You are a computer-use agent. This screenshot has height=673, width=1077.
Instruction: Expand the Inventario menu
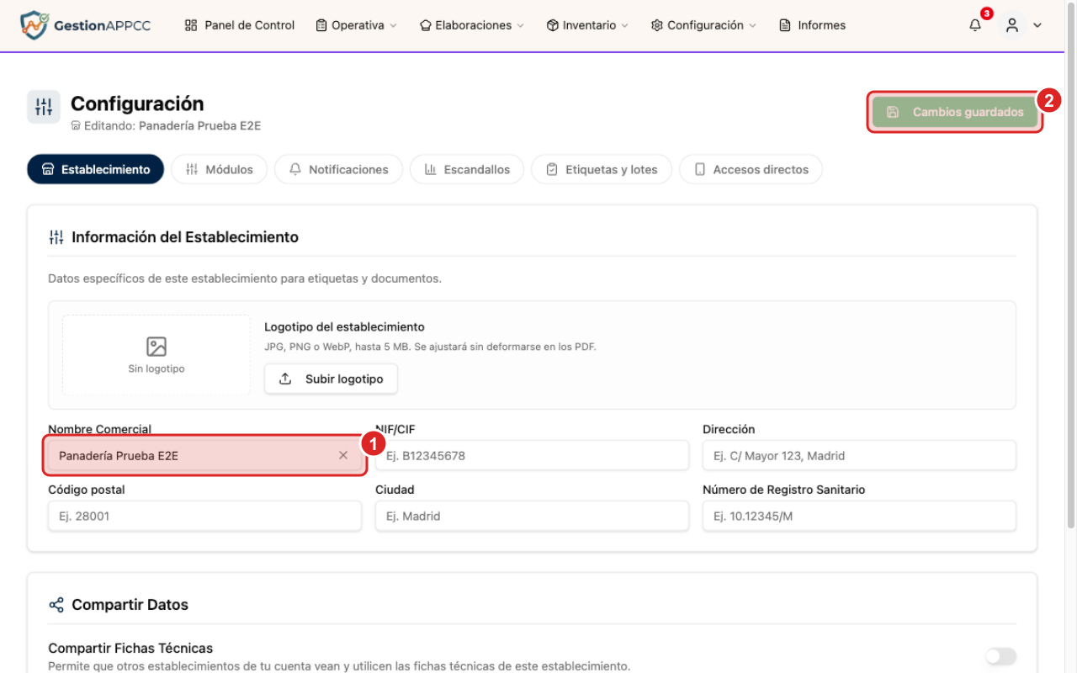pos(587,25)
